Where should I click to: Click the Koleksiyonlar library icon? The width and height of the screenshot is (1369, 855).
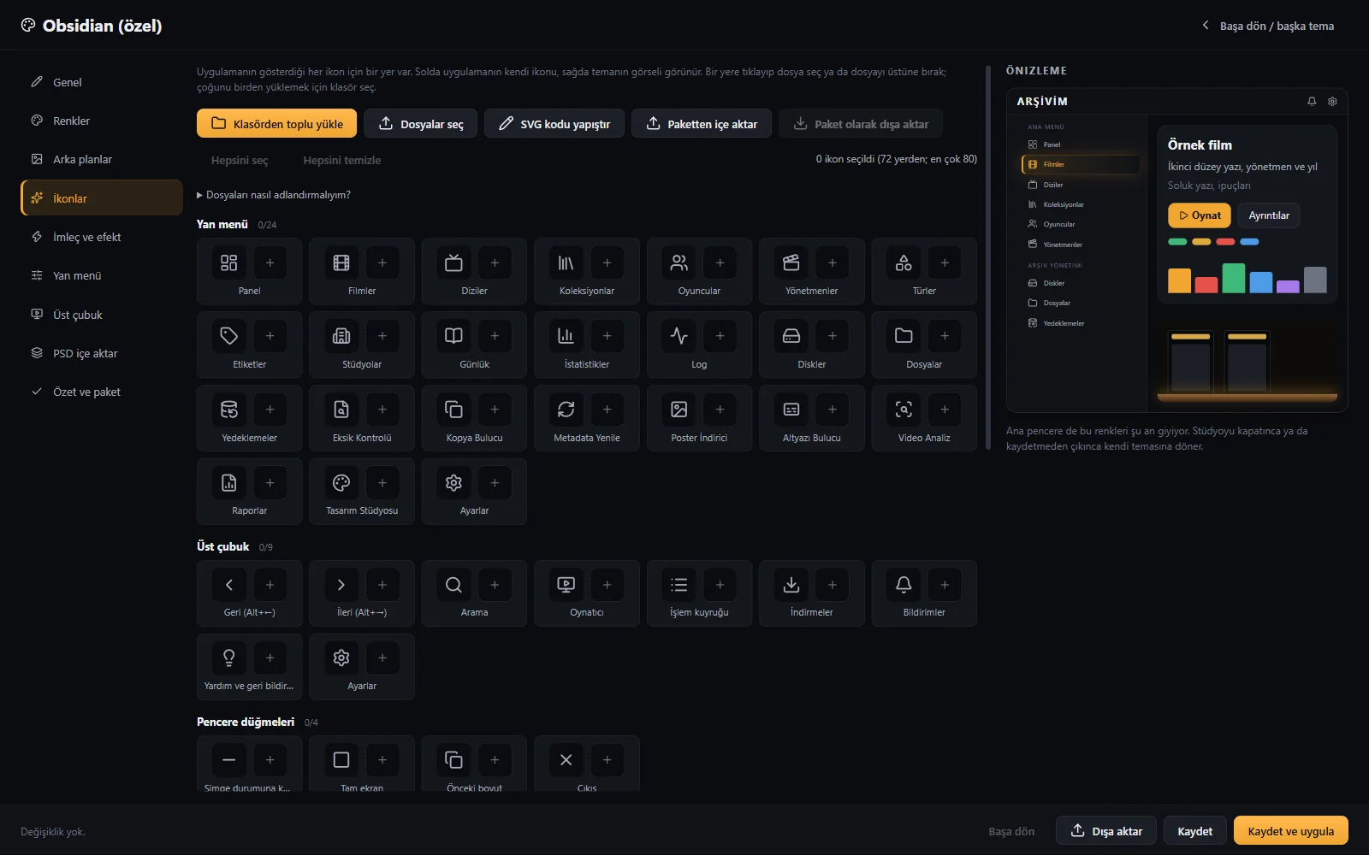566,262
